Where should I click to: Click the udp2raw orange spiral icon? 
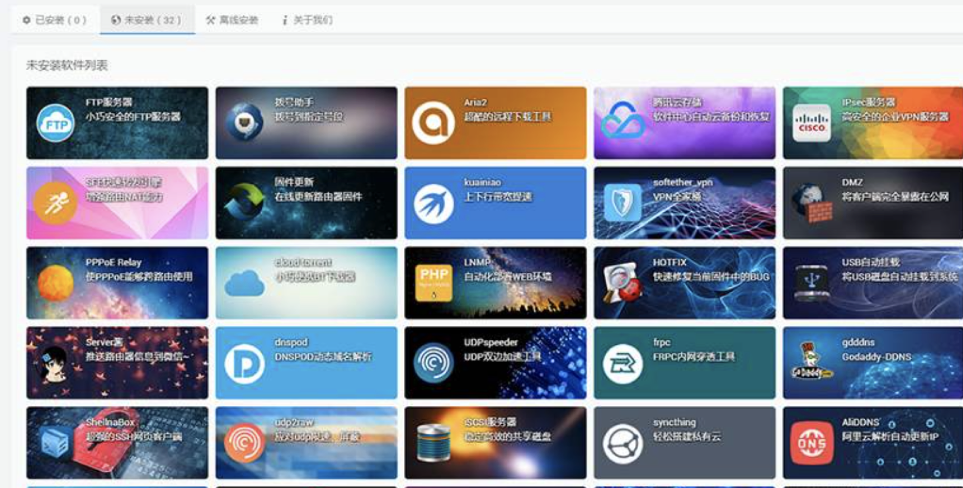click(245, 443)
